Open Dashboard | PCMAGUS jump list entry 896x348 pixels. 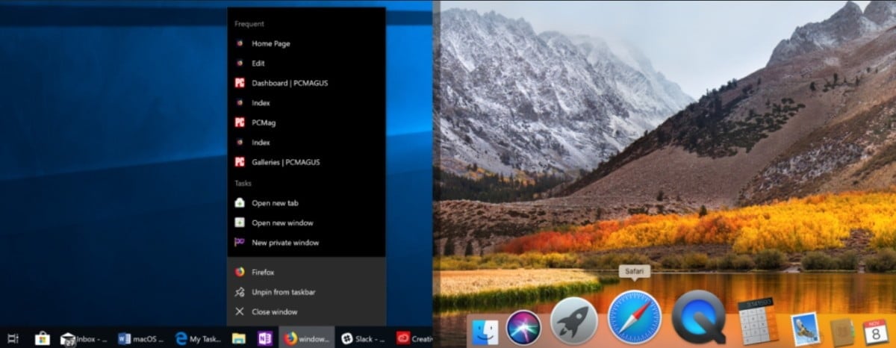tap(306, 83)
